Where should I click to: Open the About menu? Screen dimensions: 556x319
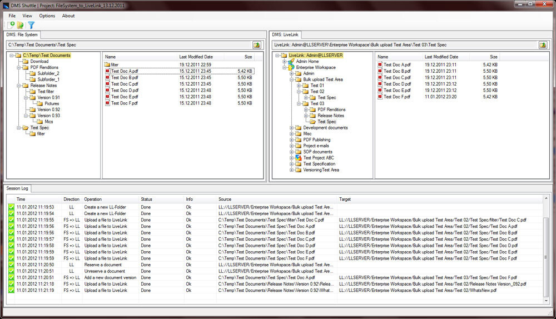pyautogui.click(x=68, y=16)
